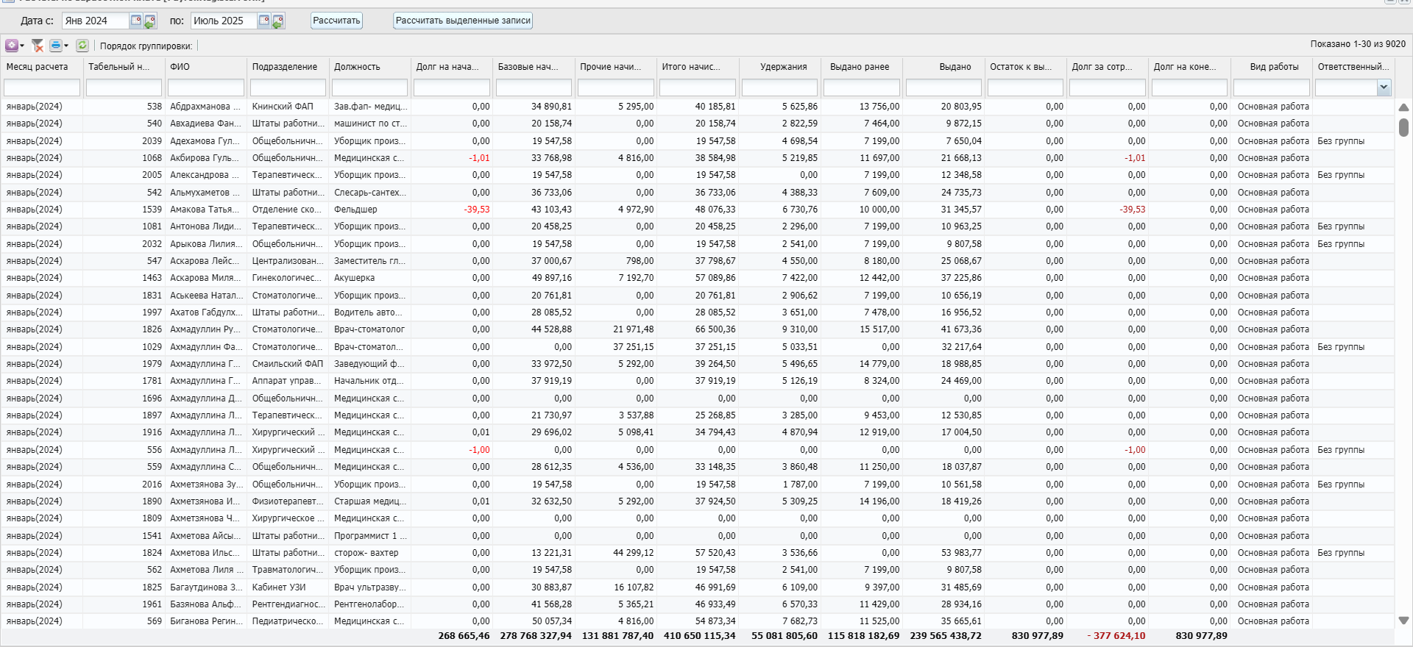Click Фельдшер position cell
This screenshot has height=647, width=1413.
click(369, 210)
